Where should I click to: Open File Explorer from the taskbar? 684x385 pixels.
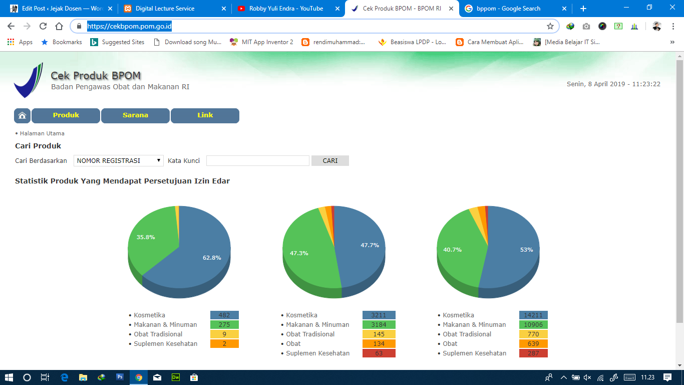pos(83,377)
